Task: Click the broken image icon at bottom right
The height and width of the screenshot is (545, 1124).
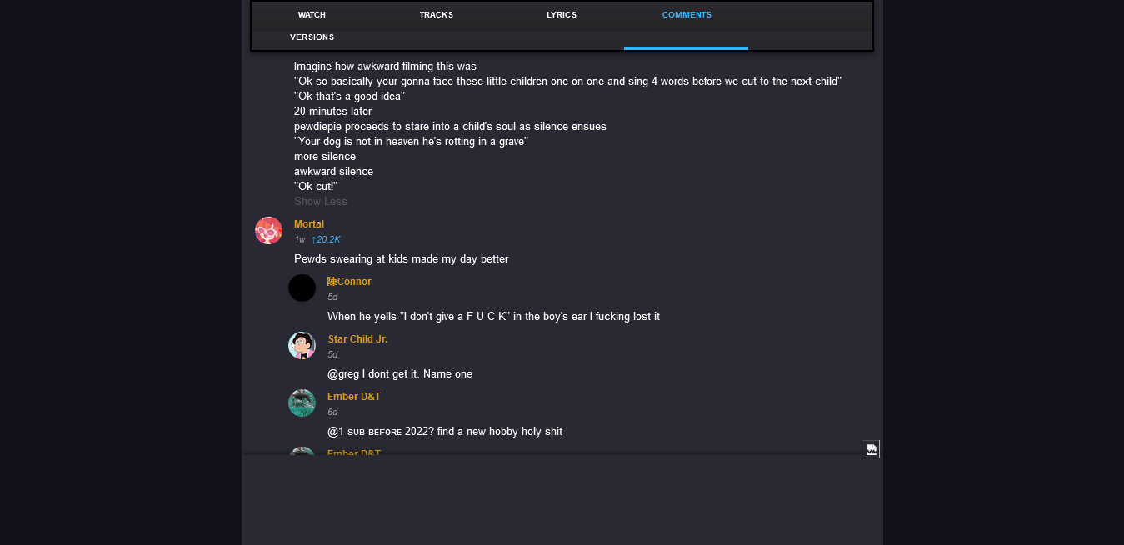Action: 870,449
